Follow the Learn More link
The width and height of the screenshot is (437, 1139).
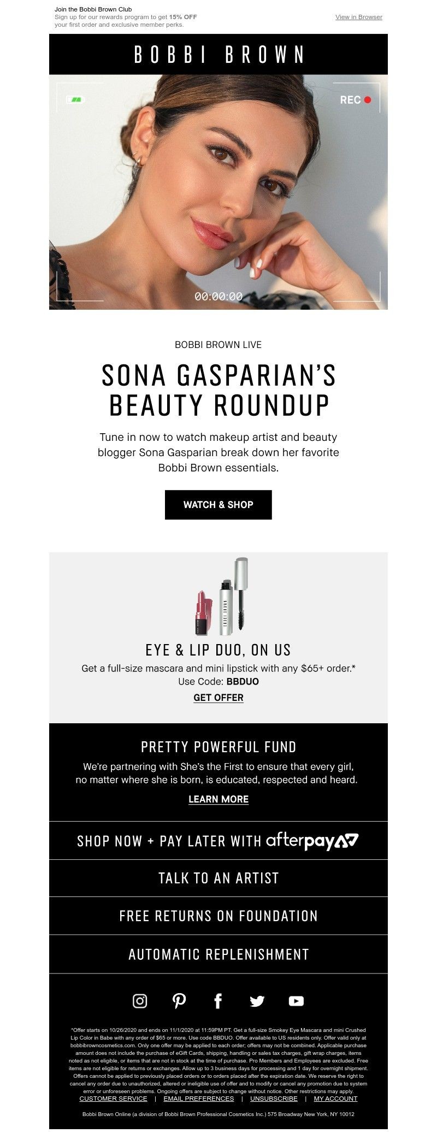[218, 799]
